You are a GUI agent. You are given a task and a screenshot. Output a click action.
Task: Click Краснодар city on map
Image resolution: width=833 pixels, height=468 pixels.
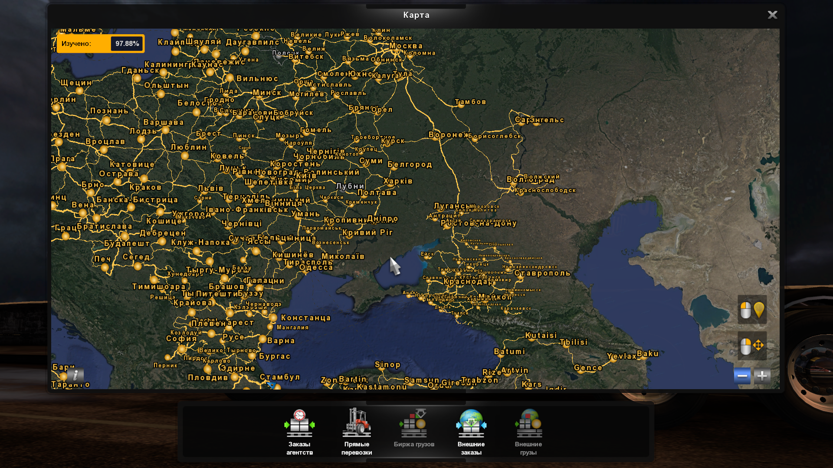(x=468, y=281)
